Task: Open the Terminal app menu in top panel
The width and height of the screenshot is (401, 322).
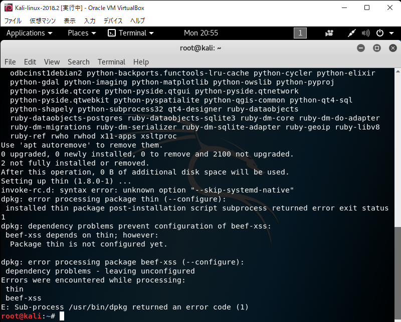Action: [131, 33]
